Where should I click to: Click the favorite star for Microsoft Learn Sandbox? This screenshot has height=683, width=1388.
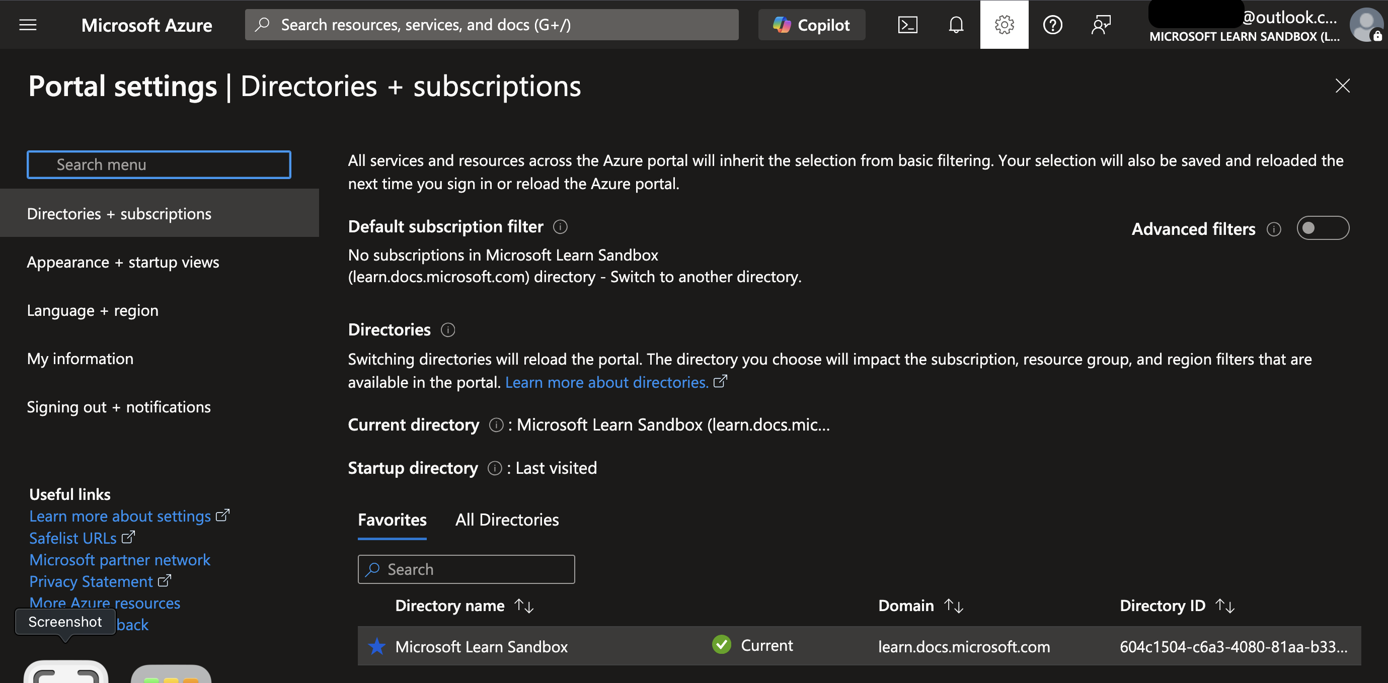click(x=376, y=646)
